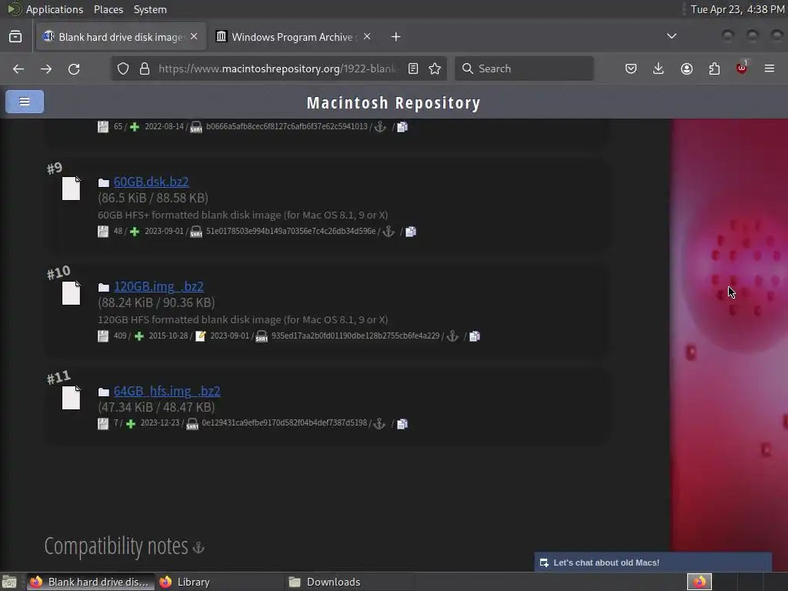Open the Firefox application menu
788x591 pixels.
click(770, 68)
